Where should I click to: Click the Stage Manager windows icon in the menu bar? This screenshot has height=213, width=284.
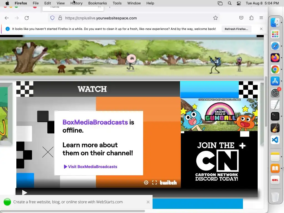point(220,3)
